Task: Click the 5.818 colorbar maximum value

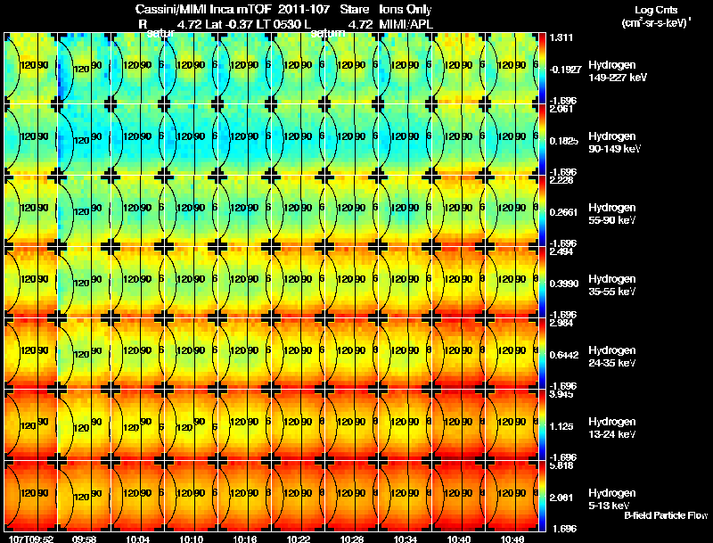Action: click(x=561, y=465)
